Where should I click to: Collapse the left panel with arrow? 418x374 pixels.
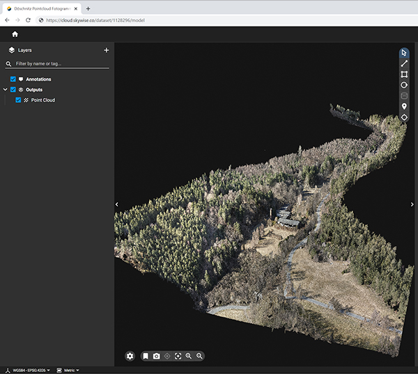tap(117, 204)
